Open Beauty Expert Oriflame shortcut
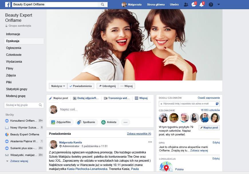The width and height of the screenshot is (249, 174). (x=22, y=135)
